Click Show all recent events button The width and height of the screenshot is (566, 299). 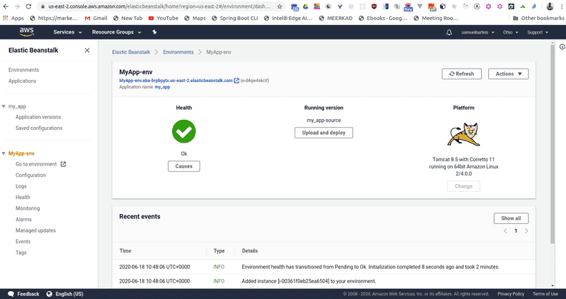pos(511,218)
